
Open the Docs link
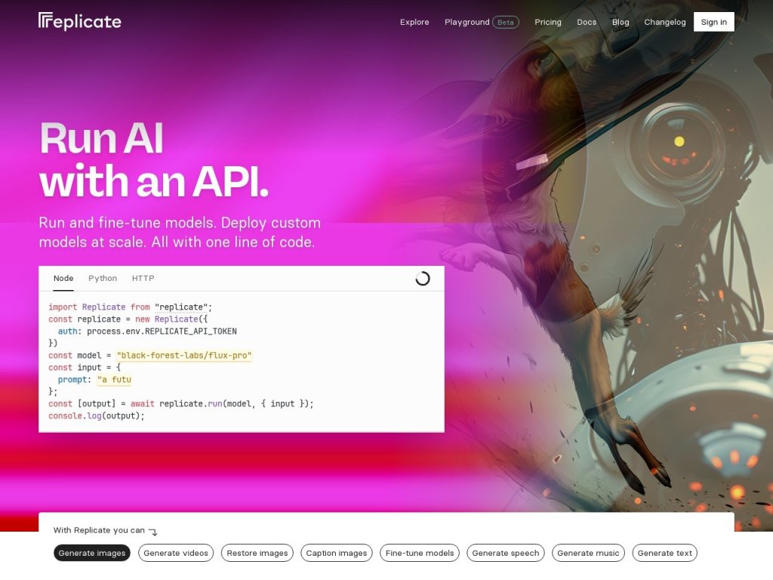click(587, 22)
